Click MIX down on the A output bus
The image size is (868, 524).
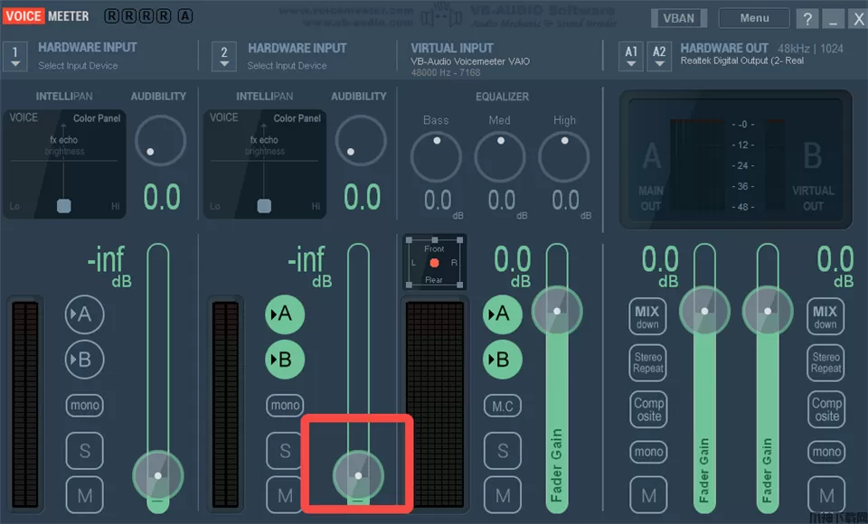pyautogui.click(x=647, y=316)
